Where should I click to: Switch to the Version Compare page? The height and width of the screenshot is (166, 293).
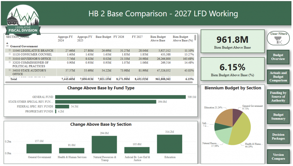pos(278,157)
